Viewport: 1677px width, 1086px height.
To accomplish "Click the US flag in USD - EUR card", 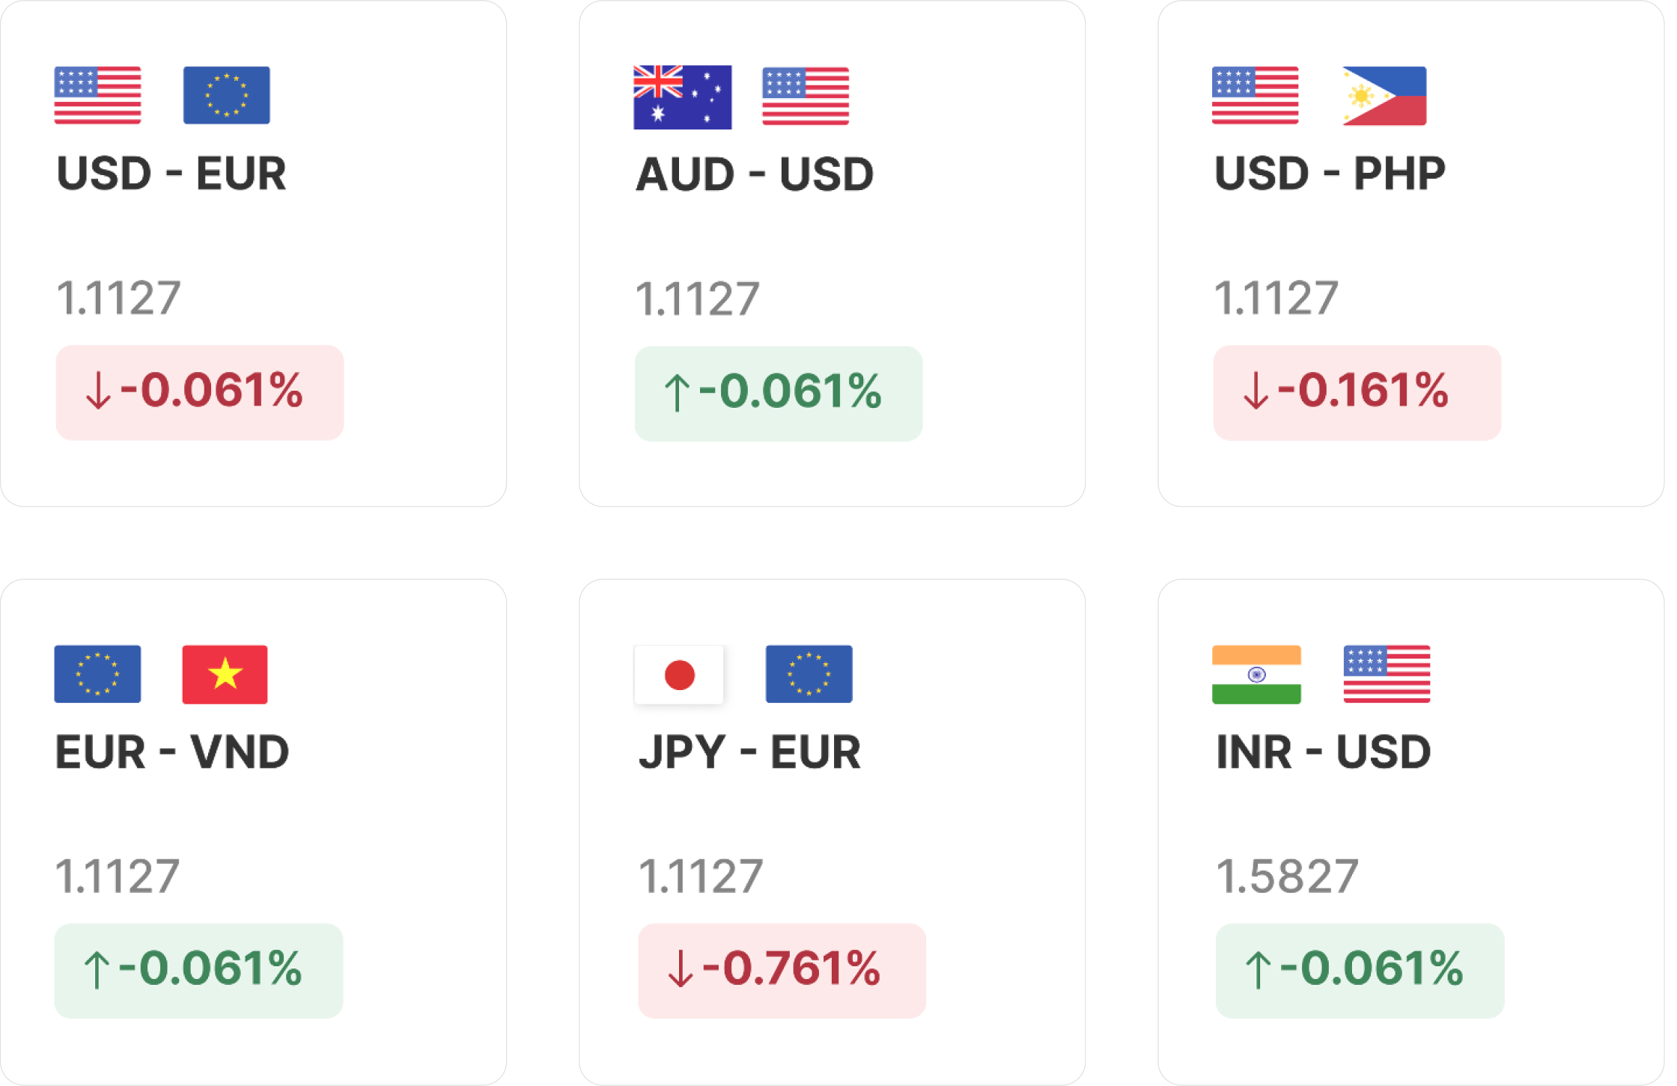I will point(97,95).
